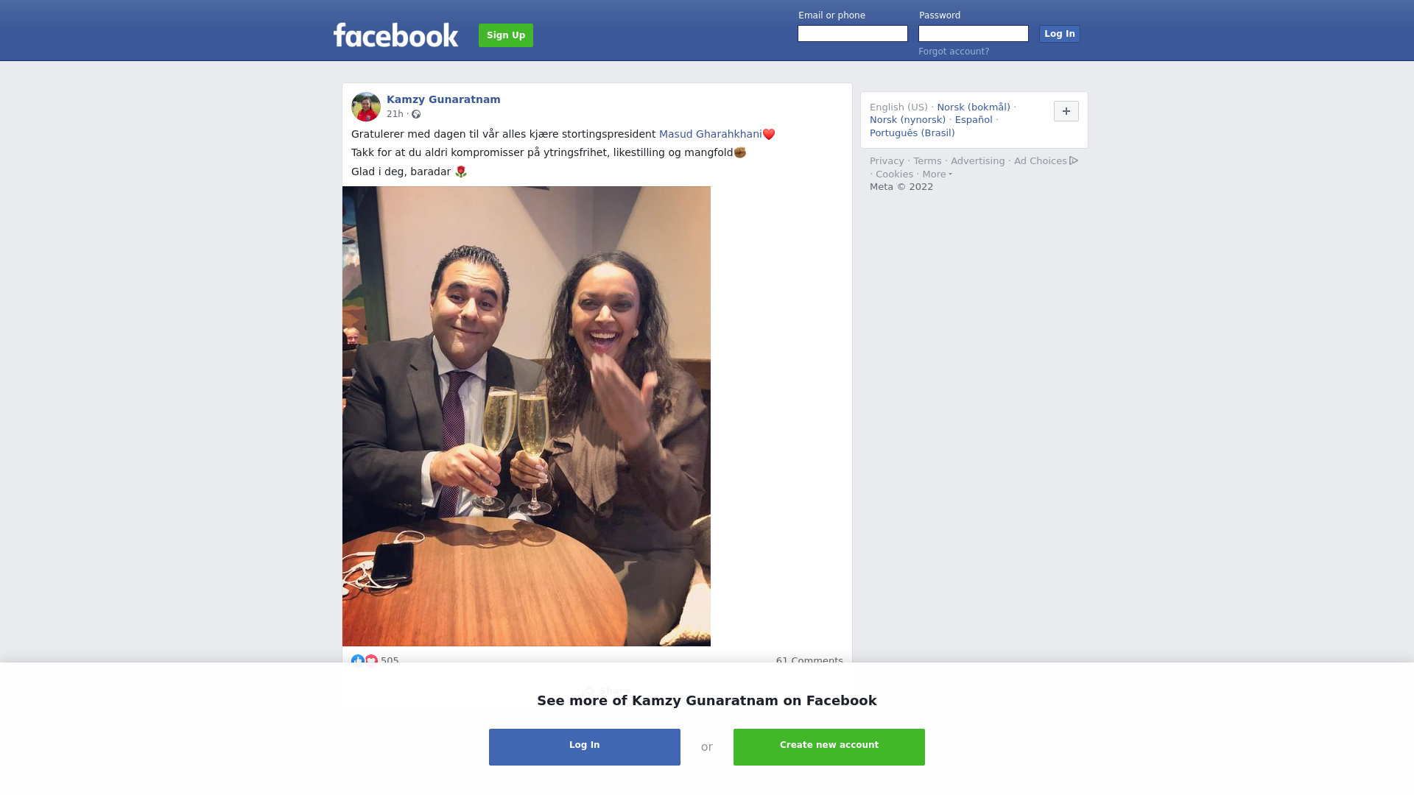Open the champagne toast photo
The height and width of the screenshot is (795, 1414).
527,416
